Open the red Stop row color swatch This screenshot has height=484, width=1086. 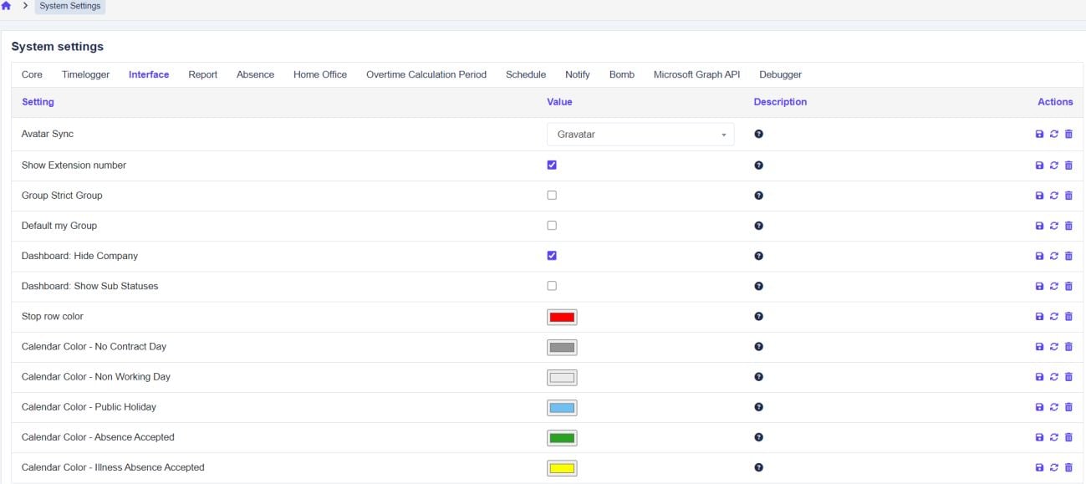click(562, 317)
